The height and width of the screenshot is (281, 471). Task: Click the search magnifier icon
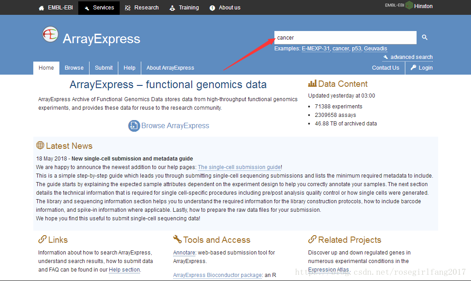click(425, 37)
